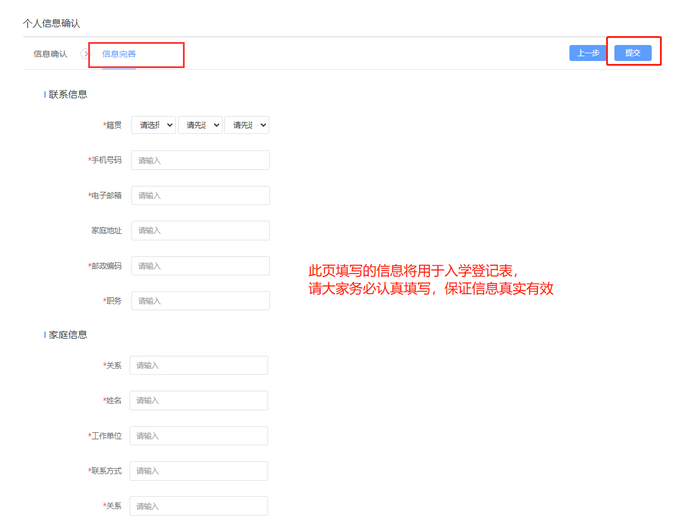Screen dimensions: 689x521
Task: Focus the 邮政编码 input field
Action: coord(201,266)
